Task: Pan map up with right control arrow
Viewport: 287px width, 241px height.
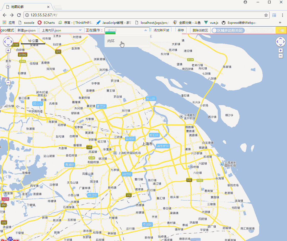Action: (x=281, y=38)
